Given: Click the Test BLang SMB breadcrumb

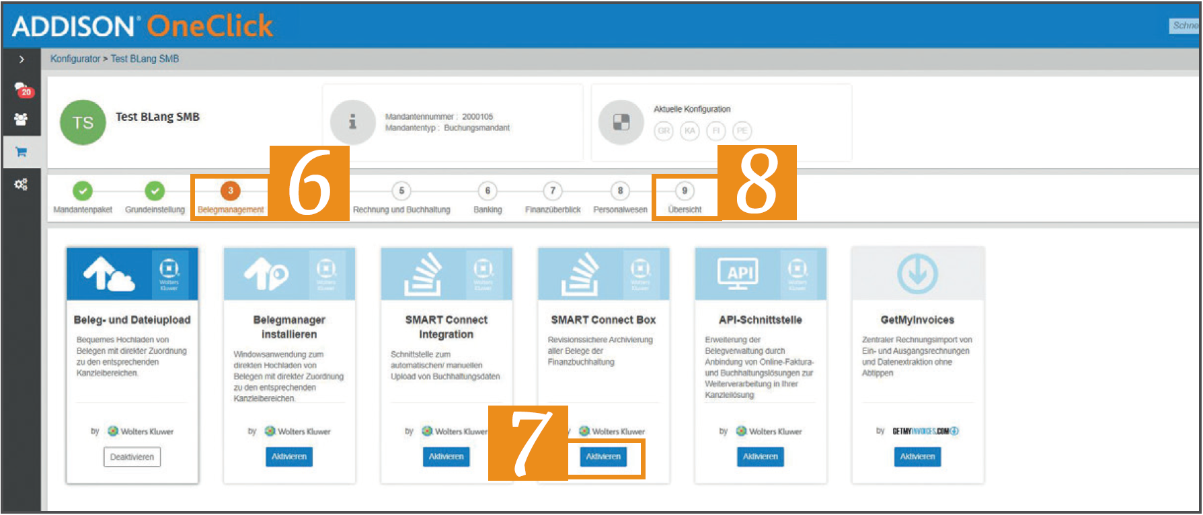Looking at the screenshot, I should pyautogui.click(x=145, y=59).
